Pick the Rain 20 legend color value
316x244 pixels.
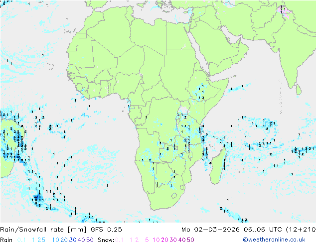64,240
